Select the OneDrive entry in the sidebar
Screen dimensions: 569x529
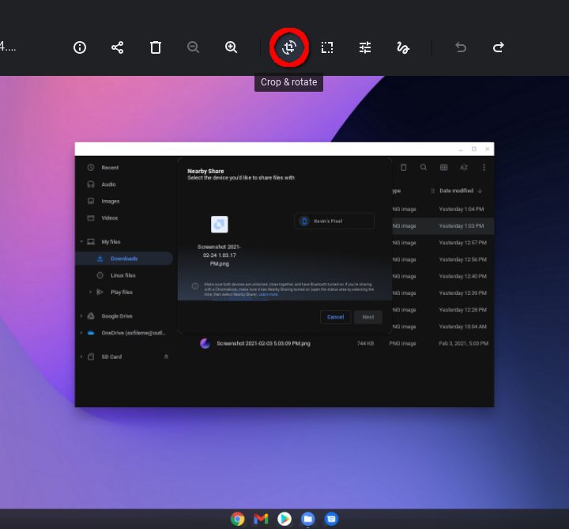coord(134,333)
